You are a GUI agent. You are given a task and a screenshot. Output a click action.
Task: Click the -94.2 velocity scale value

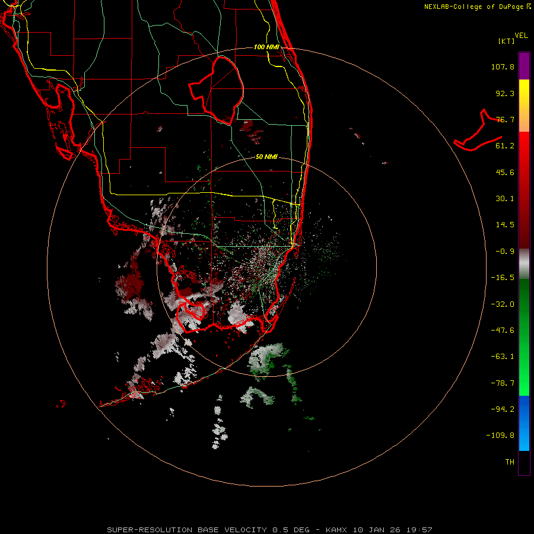(x=503, y=409)
